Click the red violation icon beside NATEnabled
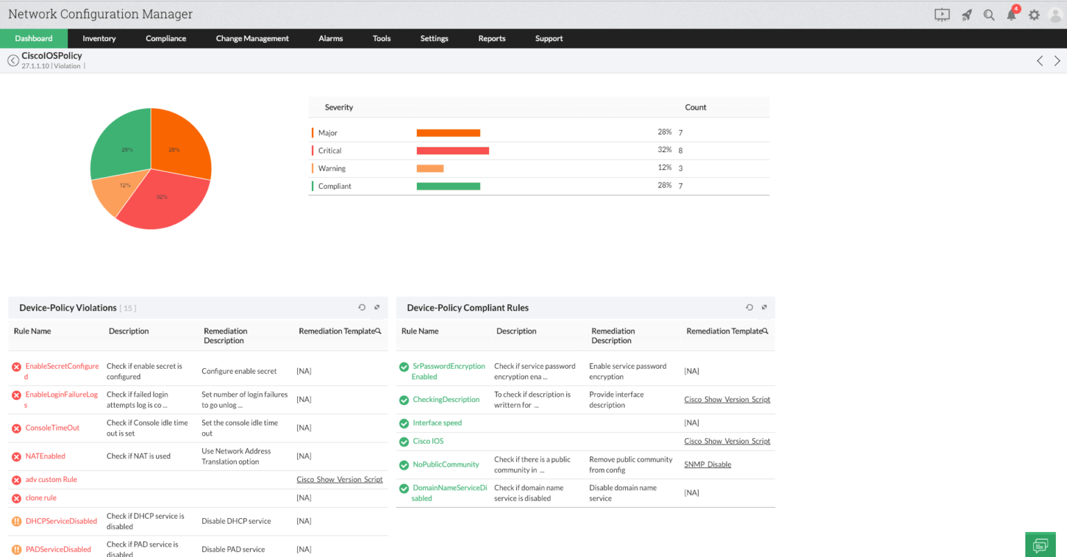Viewport: 1067px width, 557px height. tap(16, 456)
